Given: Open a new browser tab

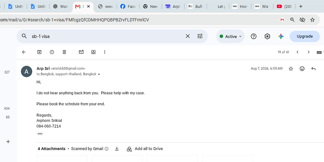Looking at the screenshot, I should pyautogui.click(x=301, y=6).
